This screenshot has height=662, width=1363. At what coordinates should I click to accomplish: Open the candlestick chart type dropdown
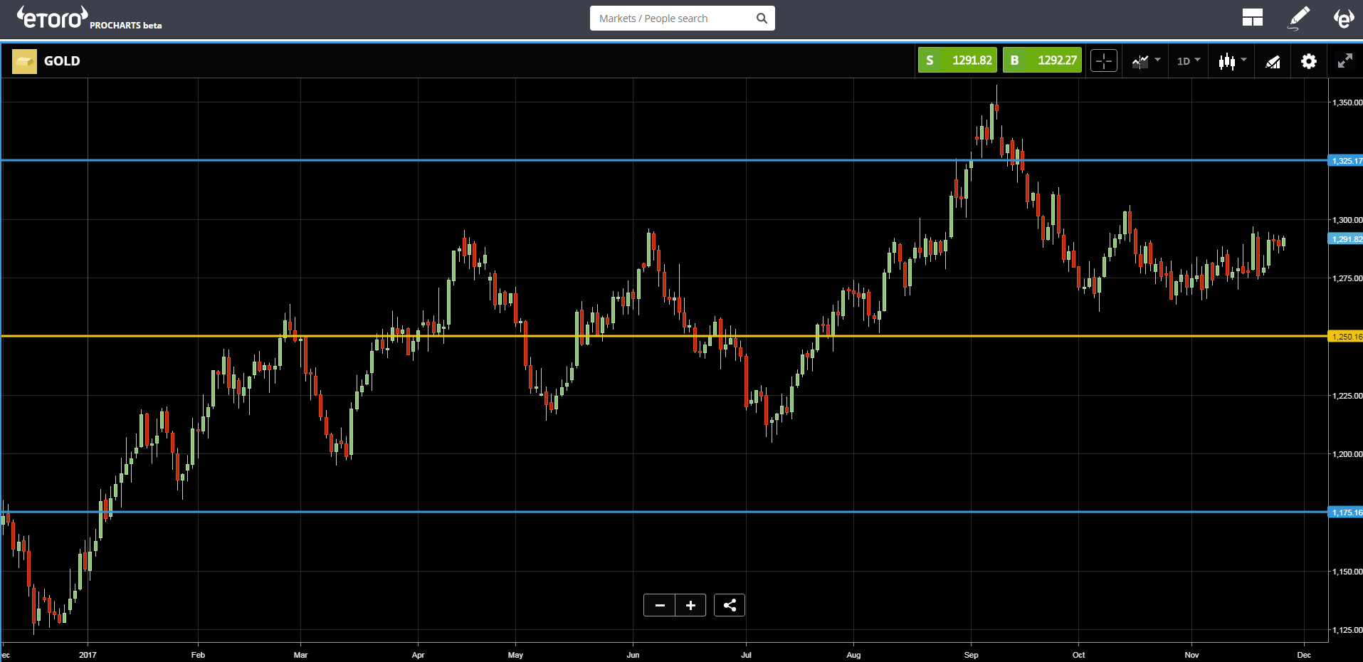coord(1232,61)
